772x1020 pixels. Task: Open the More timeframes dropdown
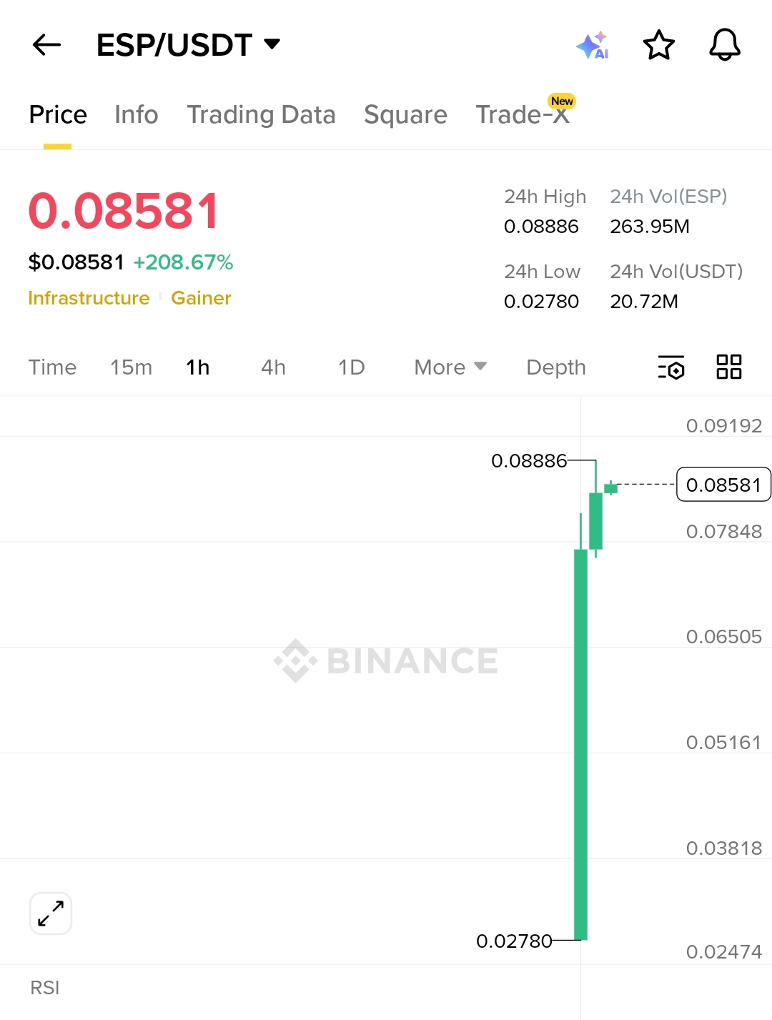450,367
